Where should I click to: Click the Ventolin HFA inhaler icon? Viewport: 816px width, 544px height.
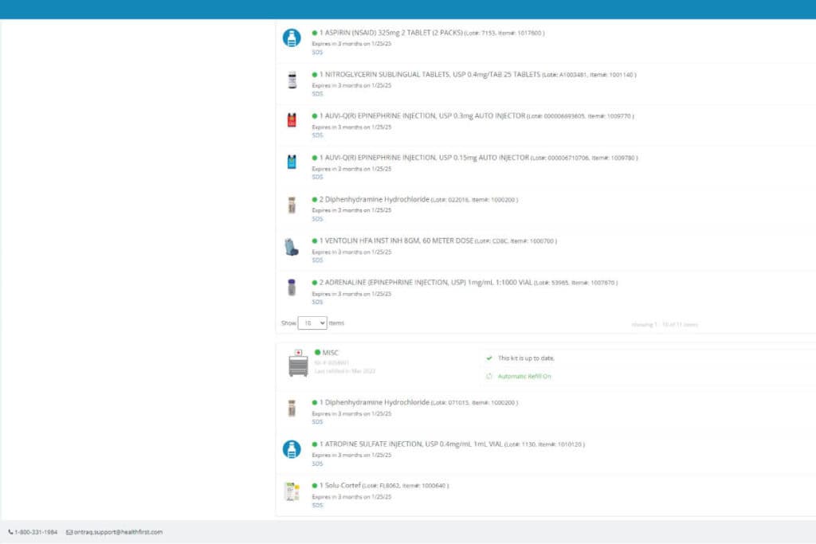292,247
